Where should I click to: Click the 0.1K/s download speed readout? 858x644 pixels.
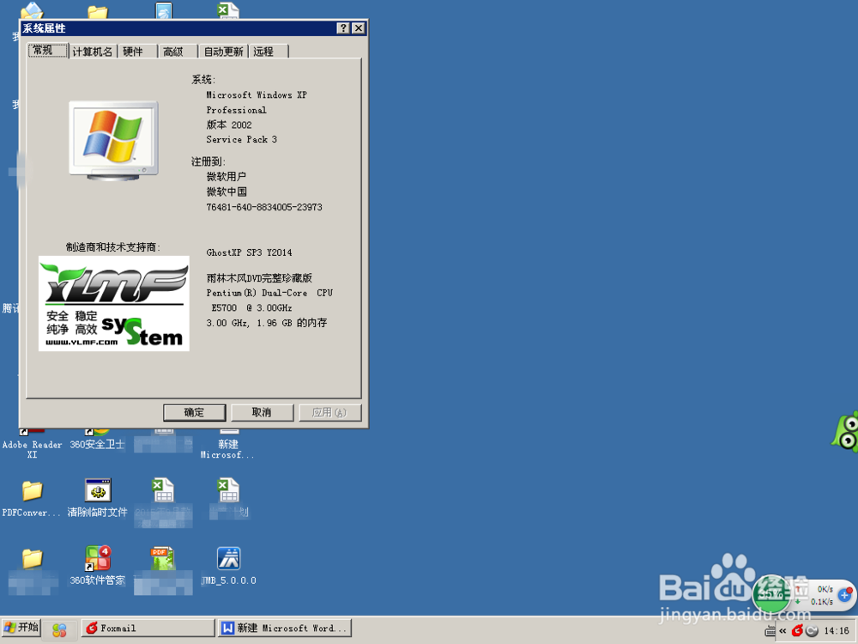coord(822,601)
